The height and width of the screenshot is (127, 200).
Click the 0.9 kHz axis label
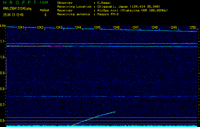pos(3,73)
